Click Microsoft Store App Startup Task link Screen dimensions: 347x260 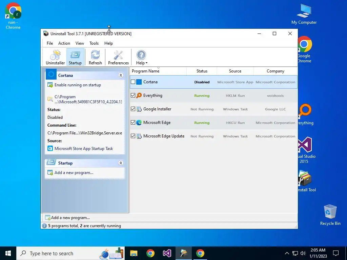tap(84, 149)
